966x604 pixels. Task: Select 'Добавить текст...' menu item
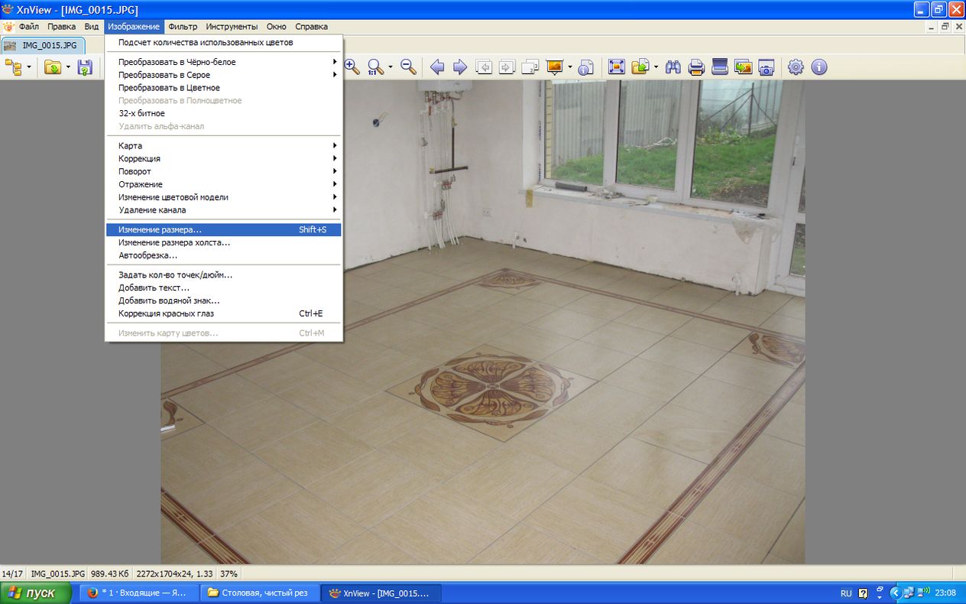(223, 287)
